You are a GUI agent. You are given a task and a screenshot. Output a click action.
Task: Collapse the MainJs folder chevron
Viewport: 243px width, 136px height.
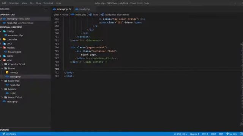[x=2, y=89]
